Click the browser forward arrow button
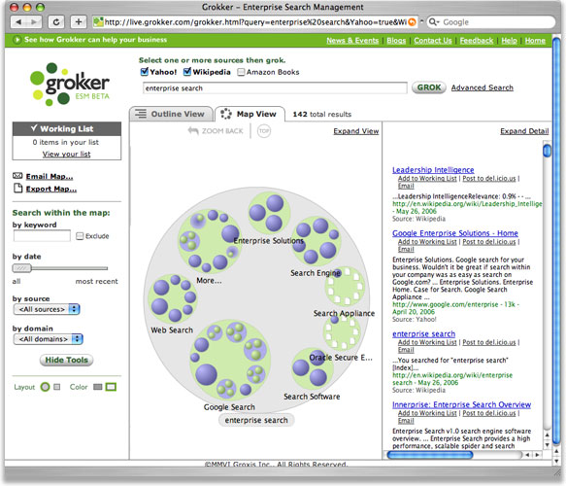Screen dimensions: 566x486 pos(34,22)
